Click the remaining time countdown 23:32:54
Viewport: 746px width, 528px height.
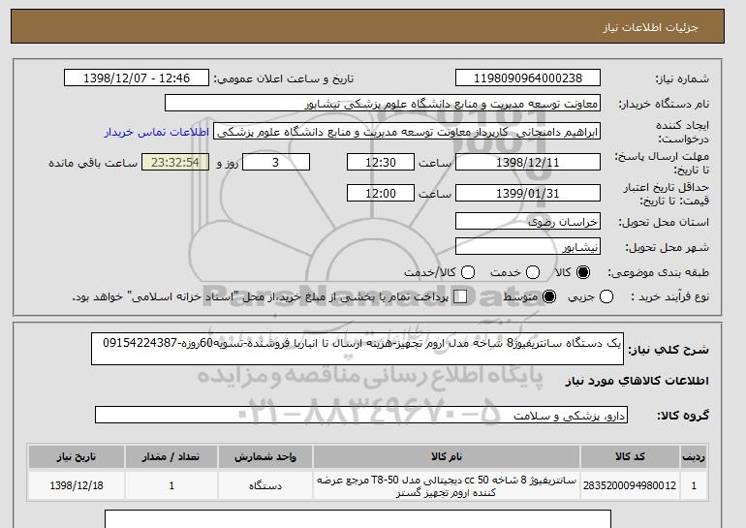point(175,162)
